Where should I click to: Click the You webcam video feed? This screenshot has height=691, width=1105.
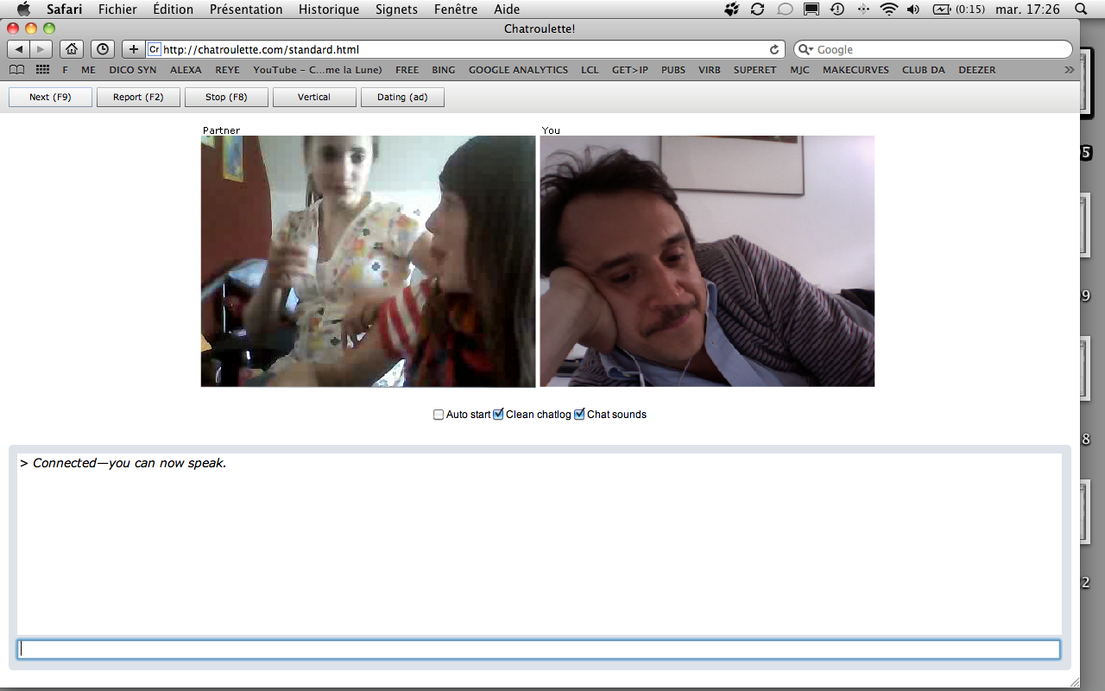[707, 261]
